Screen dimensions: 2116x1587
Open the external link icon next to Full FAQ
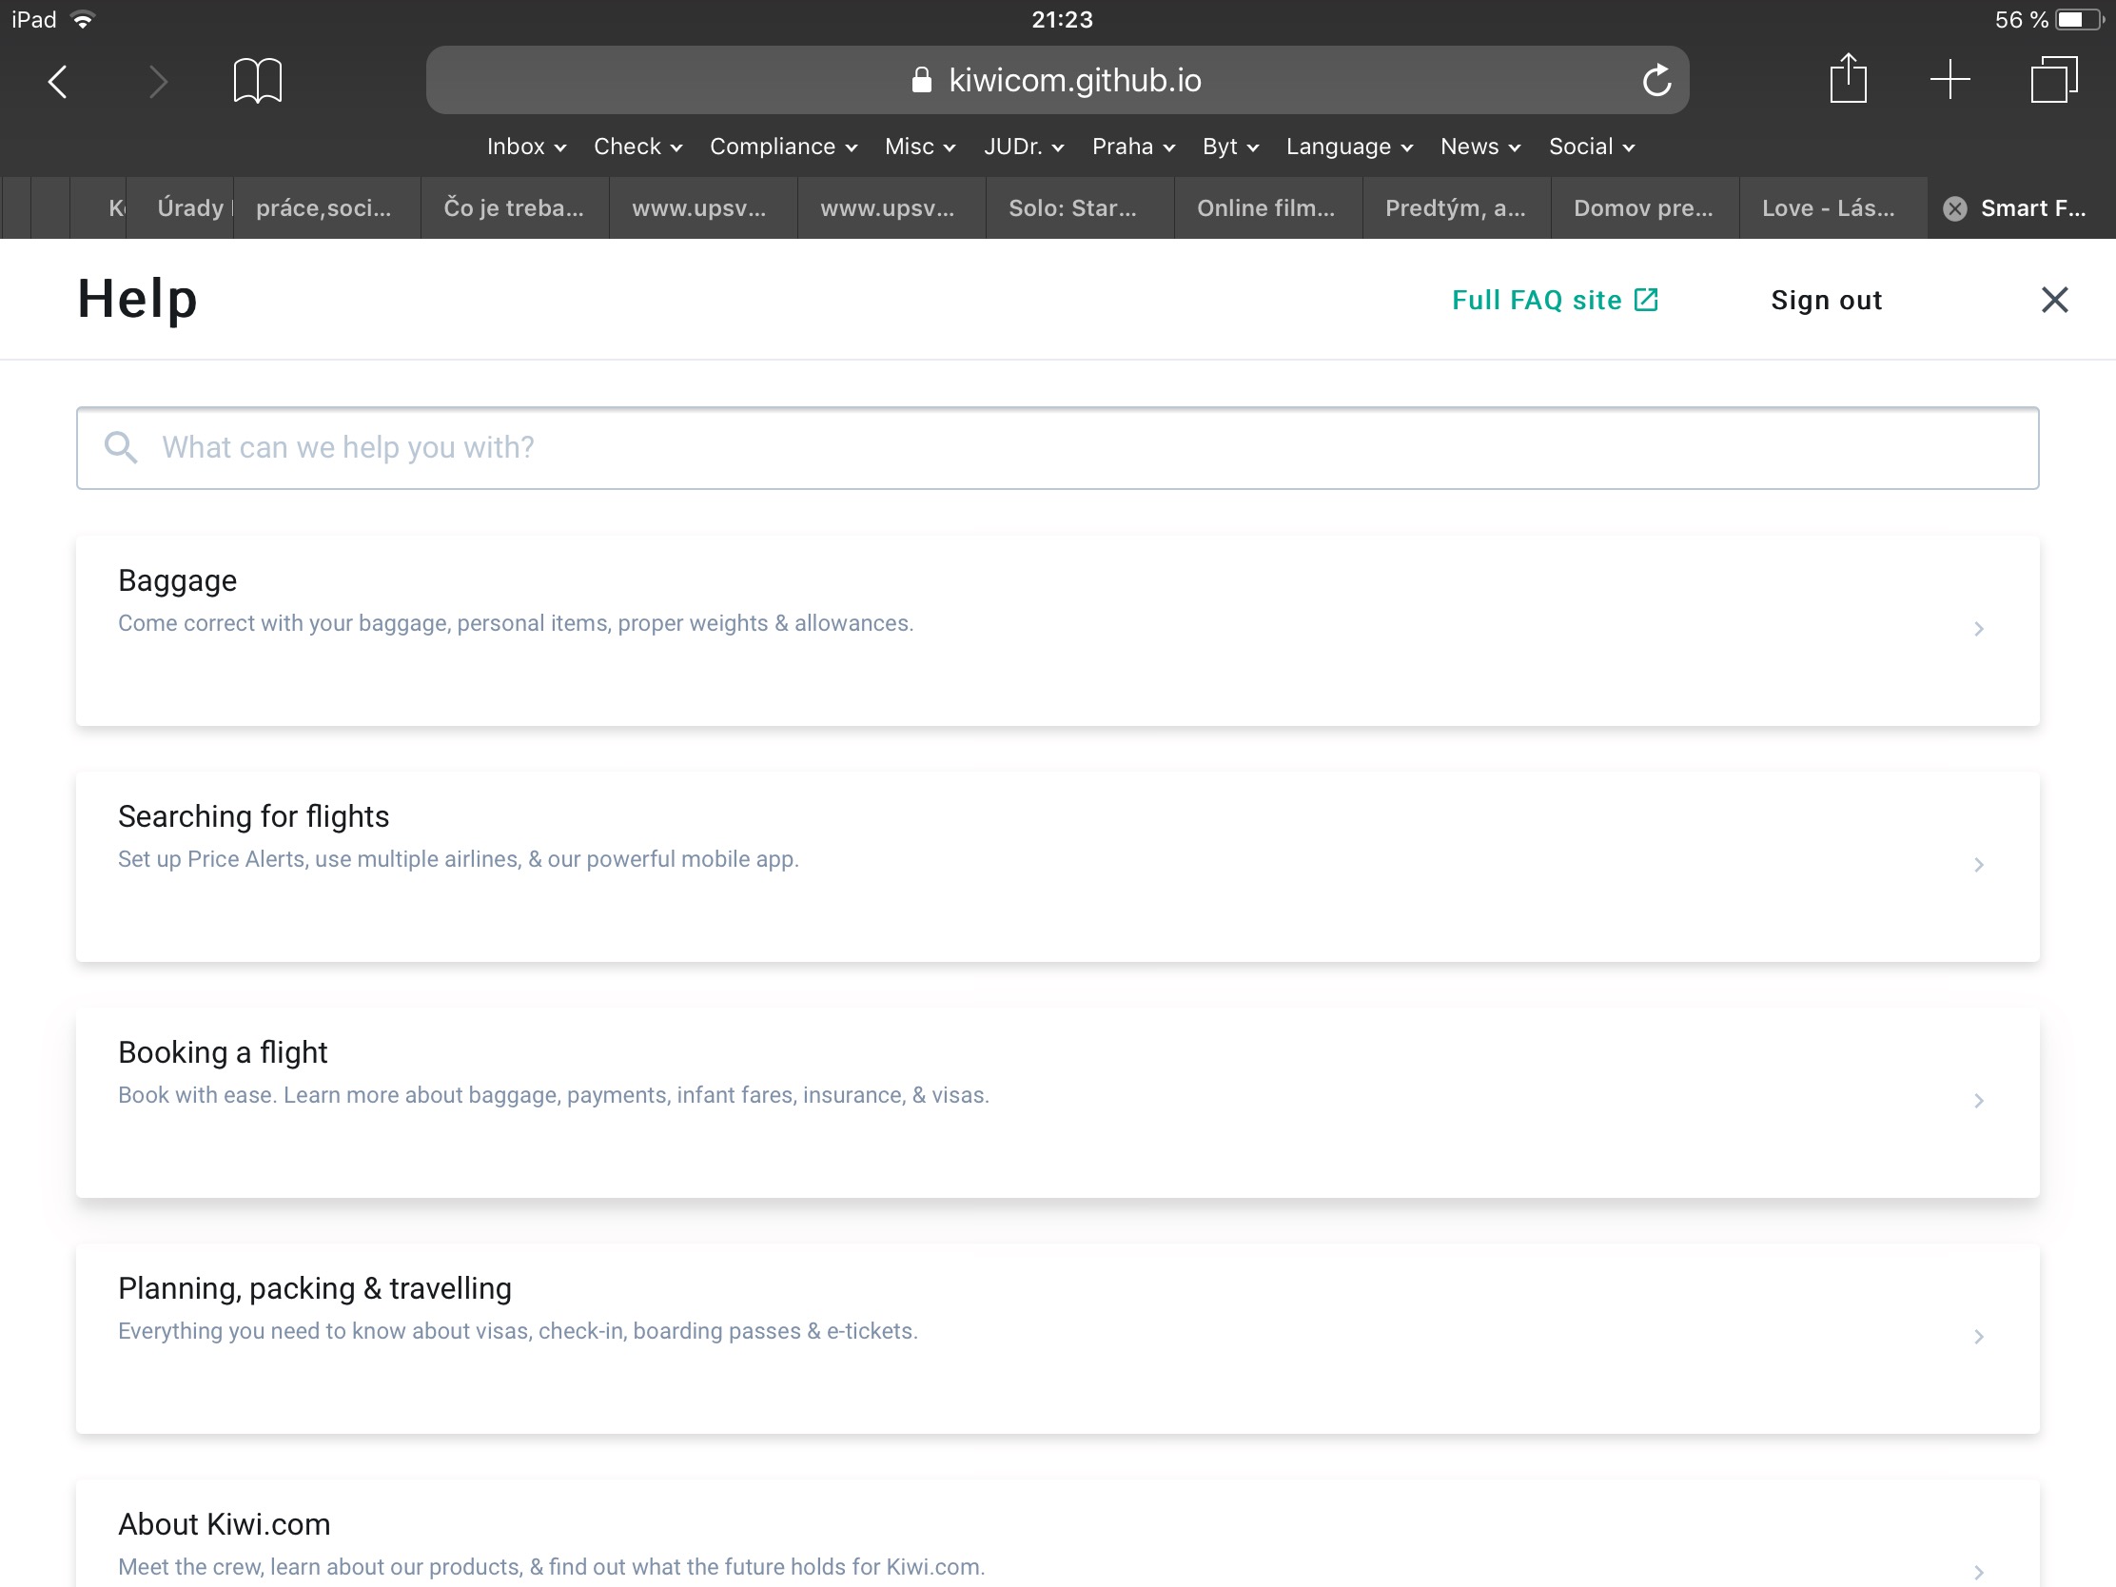pos(1647,300)
